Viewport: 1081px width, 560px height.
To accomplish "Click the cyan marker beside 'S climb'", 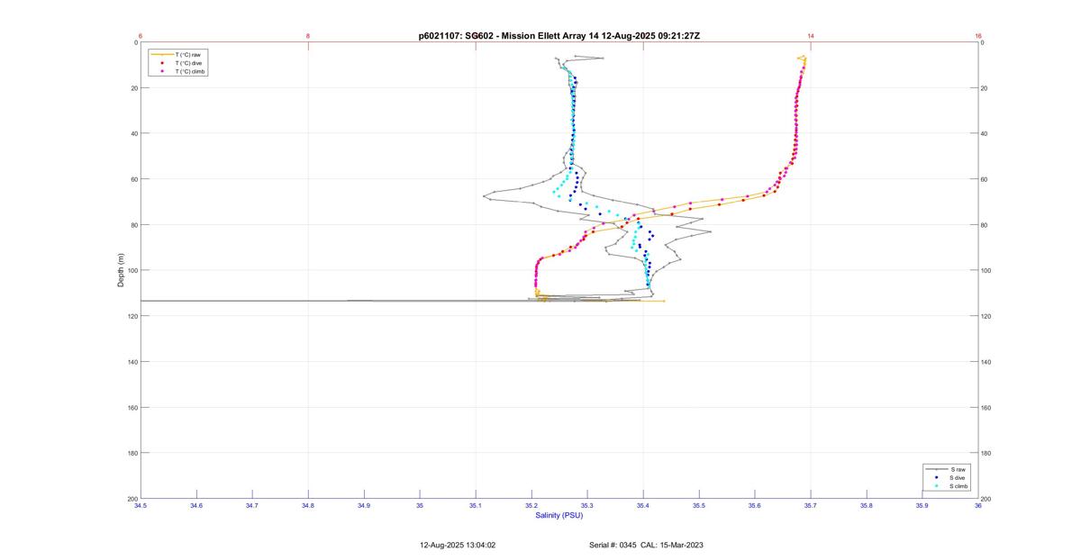I will 937,485.
